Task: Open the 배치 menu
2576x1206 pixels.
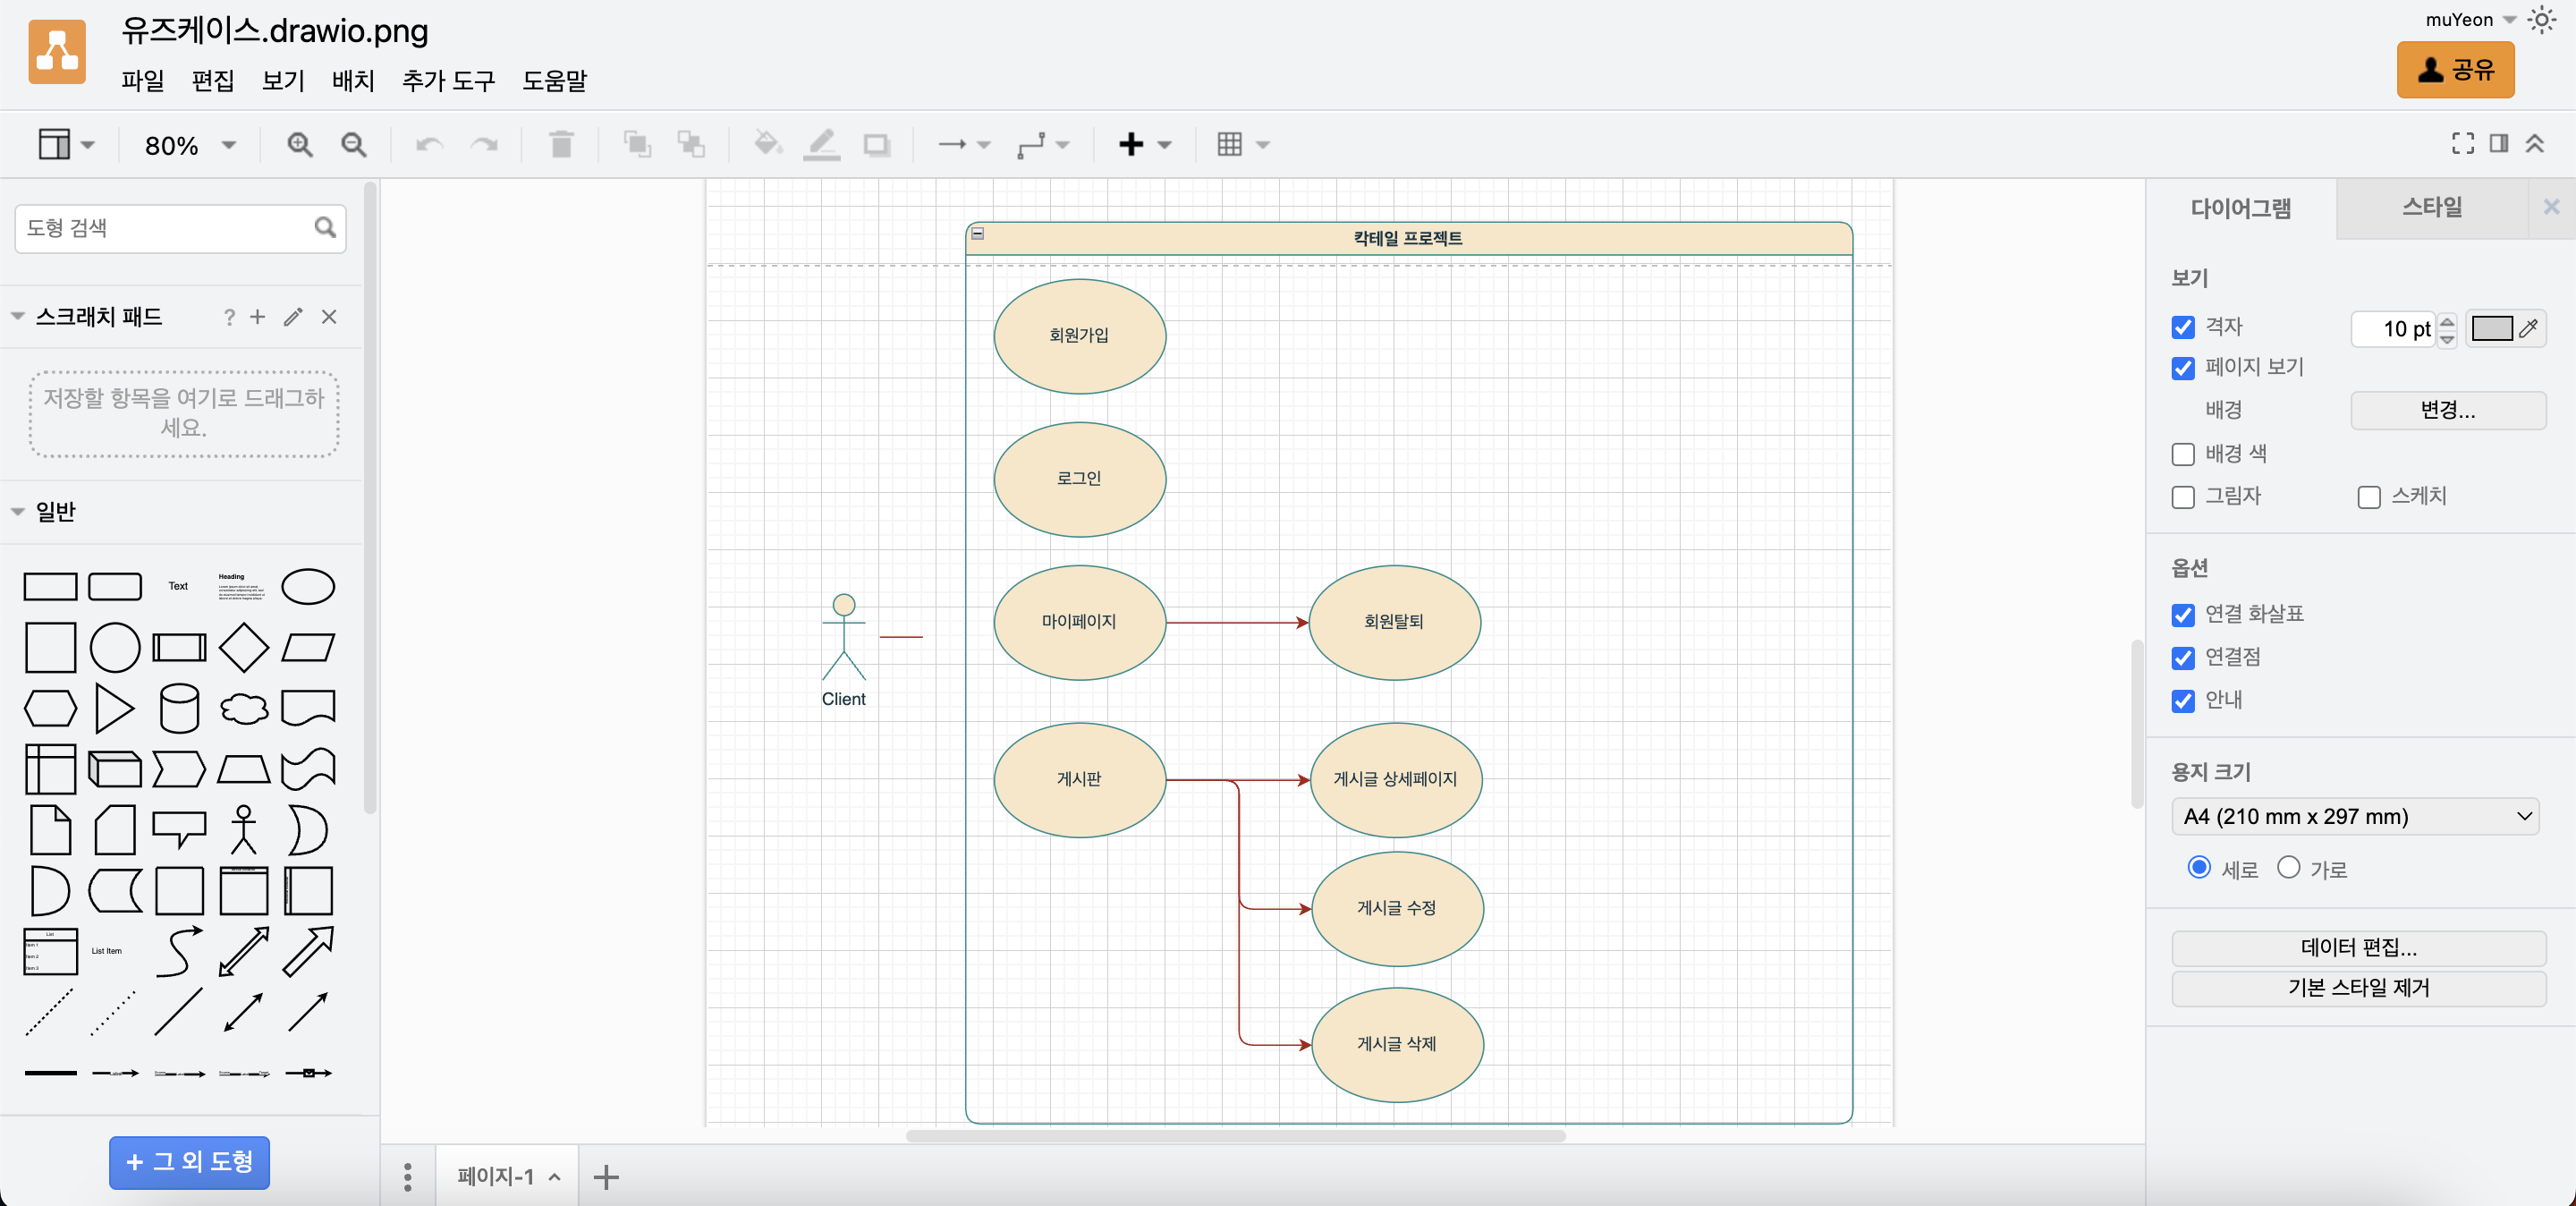Action: pos(353,81)
